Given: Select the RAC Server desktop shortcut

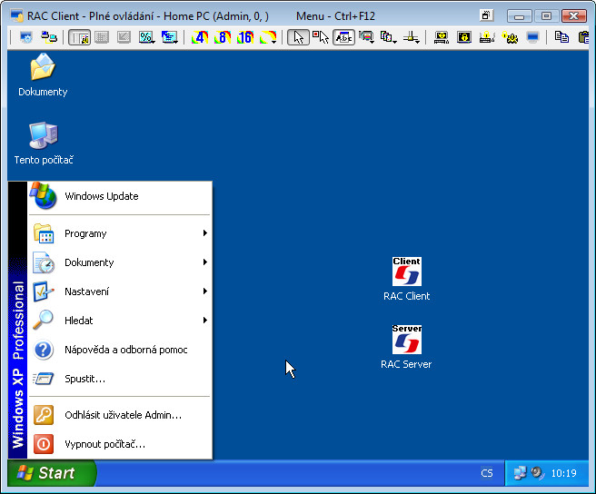Looking at the screenshot, I should coord(406,347).
